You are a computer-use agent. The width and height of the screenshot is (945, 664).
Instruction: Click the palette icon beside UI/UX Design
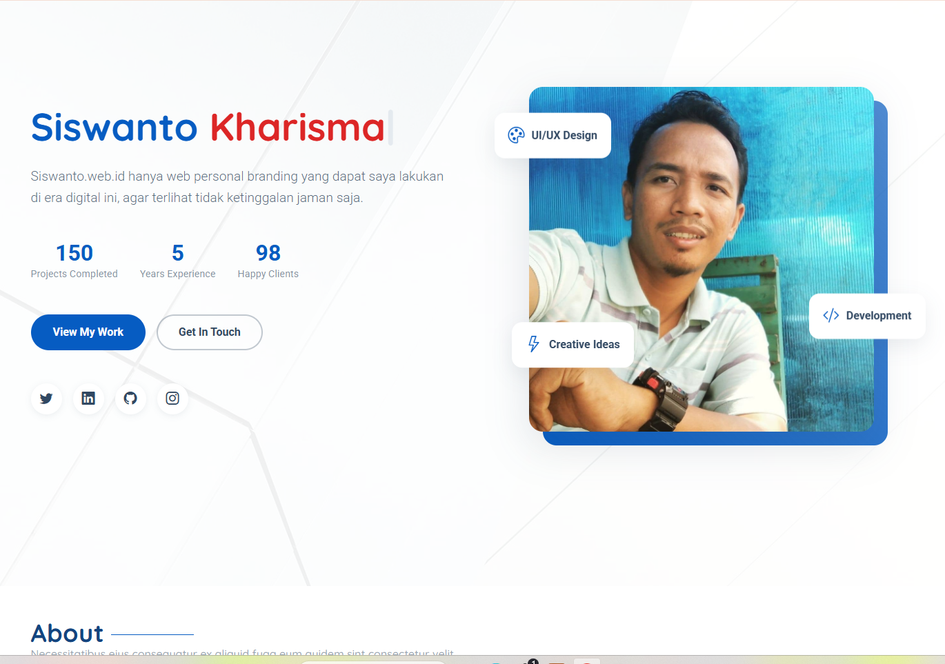[516, 135]
